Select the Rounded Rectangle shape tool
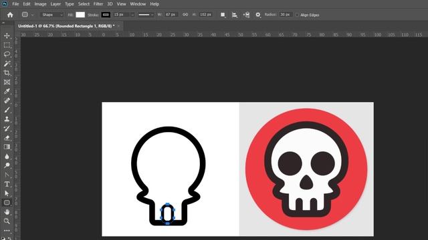The height and width of the screenshot is (240, 428). (x=7, y=203)
